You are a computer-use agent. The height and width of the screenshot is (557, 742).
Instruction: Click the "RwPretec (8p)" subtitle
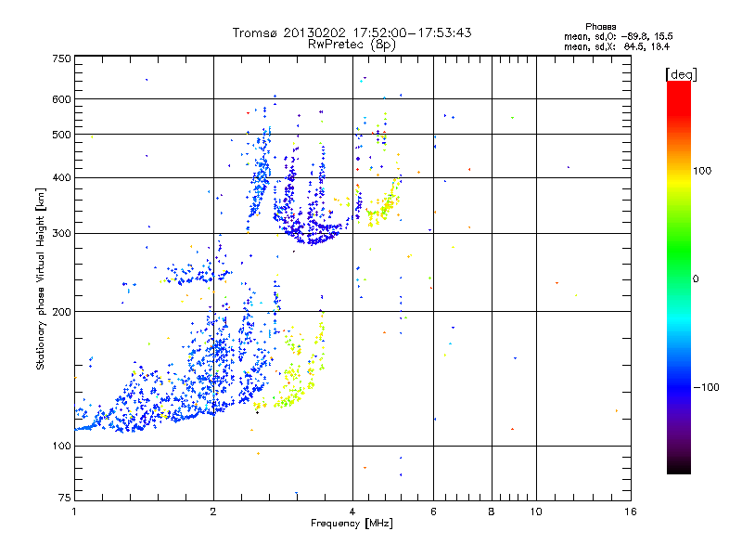(x=352, y=45)
